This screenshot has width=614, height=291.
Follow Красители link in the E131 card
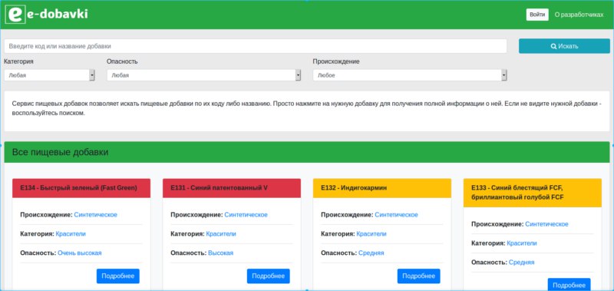pos(221,234)
